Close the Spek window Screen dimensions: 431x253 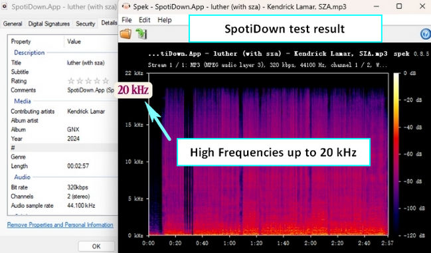tap(422, 7)
